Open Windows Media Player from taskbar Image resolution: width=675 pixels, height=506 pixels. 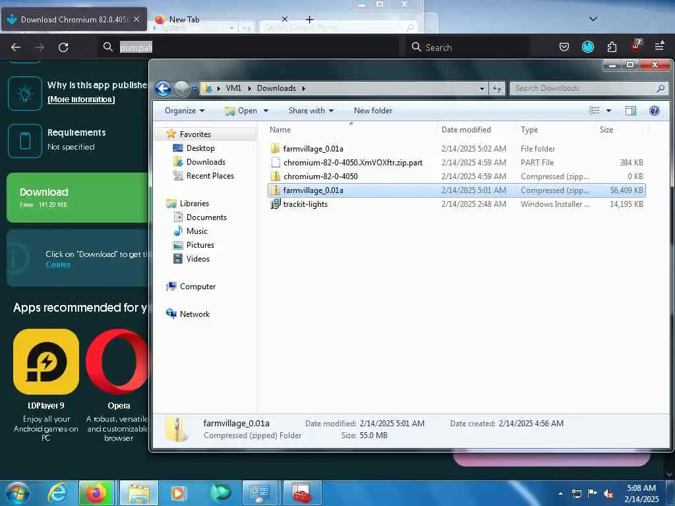[x=178, y=493]
